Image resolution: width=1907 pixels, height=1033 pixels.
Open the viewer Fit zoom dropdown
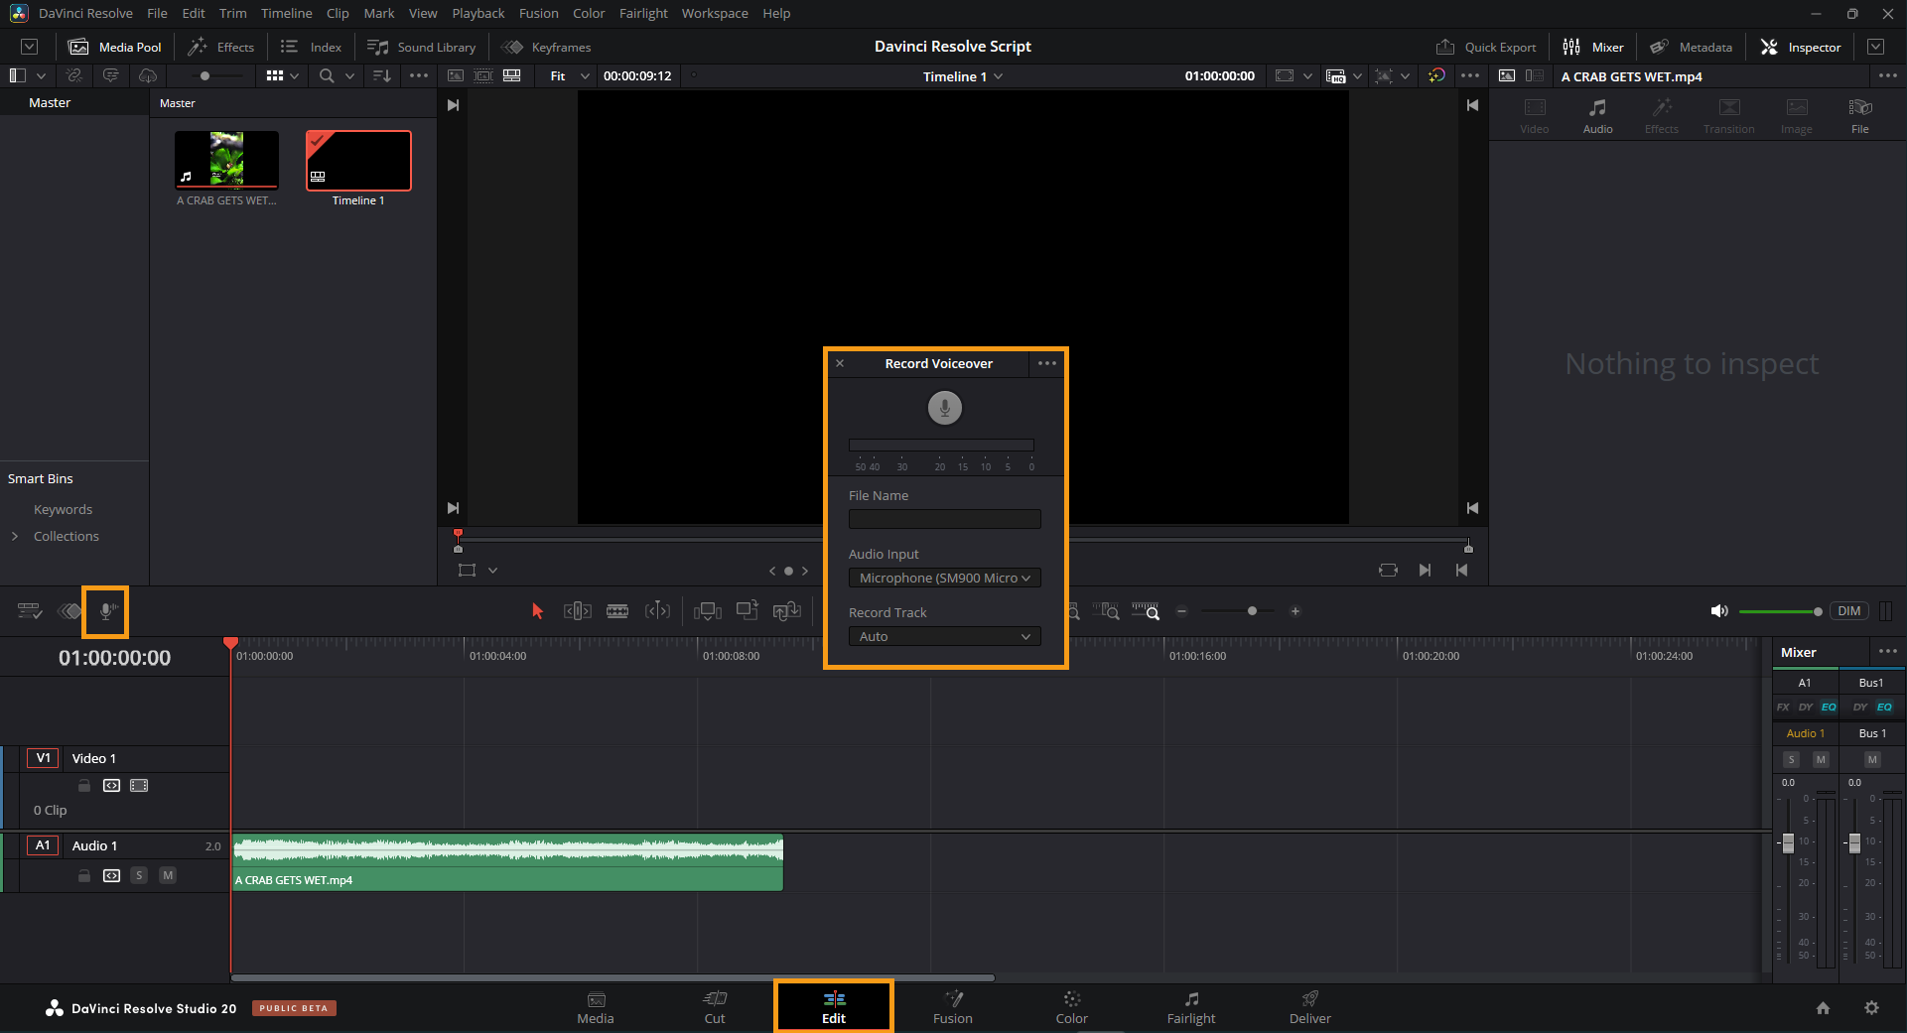(570, 75)
